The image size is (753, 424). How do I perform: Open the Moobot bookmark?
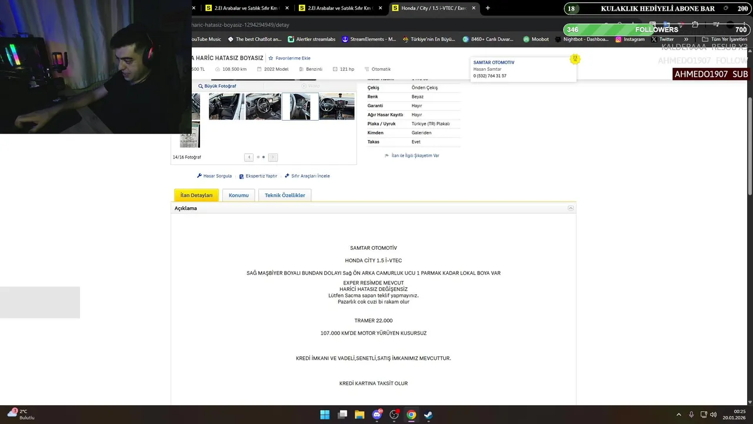tap(535, 39)
